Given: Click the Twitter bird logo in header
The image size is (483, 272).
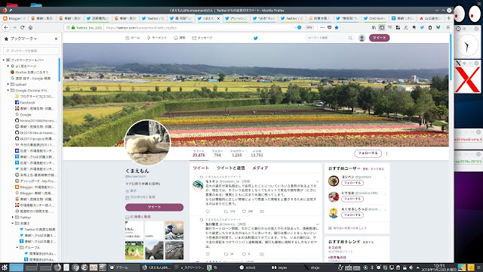Looking at the screenshot, I should [255, 38].
